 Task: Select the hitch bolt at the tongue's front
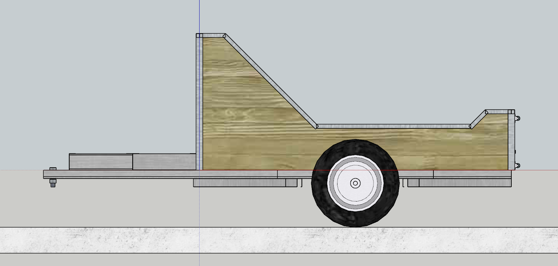53,177
